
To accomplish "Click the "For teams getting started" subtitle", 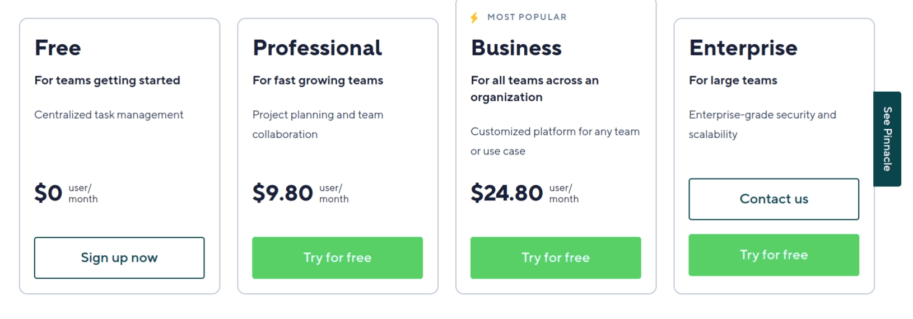I will tap(107, 81).
